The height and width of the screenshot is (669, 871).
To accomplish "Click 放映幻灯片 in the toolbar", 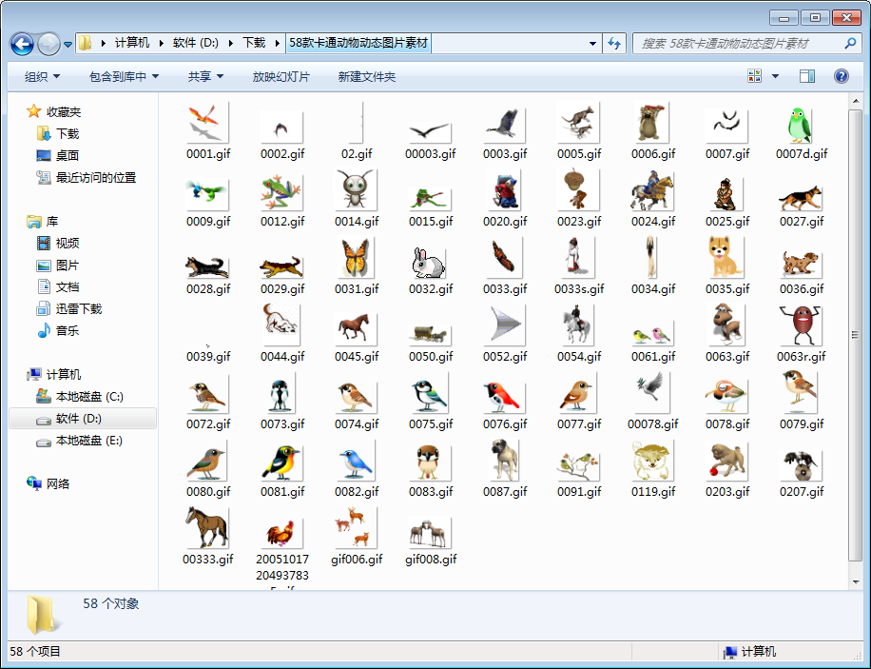I will click(x=281, y=76).
